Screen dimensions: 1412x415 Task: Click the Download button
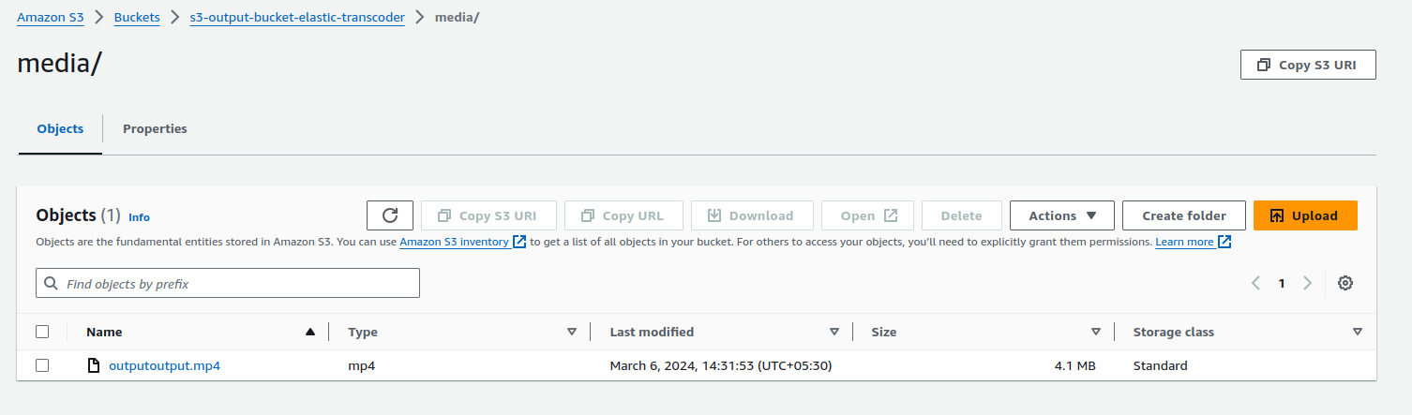click(752, 215)
